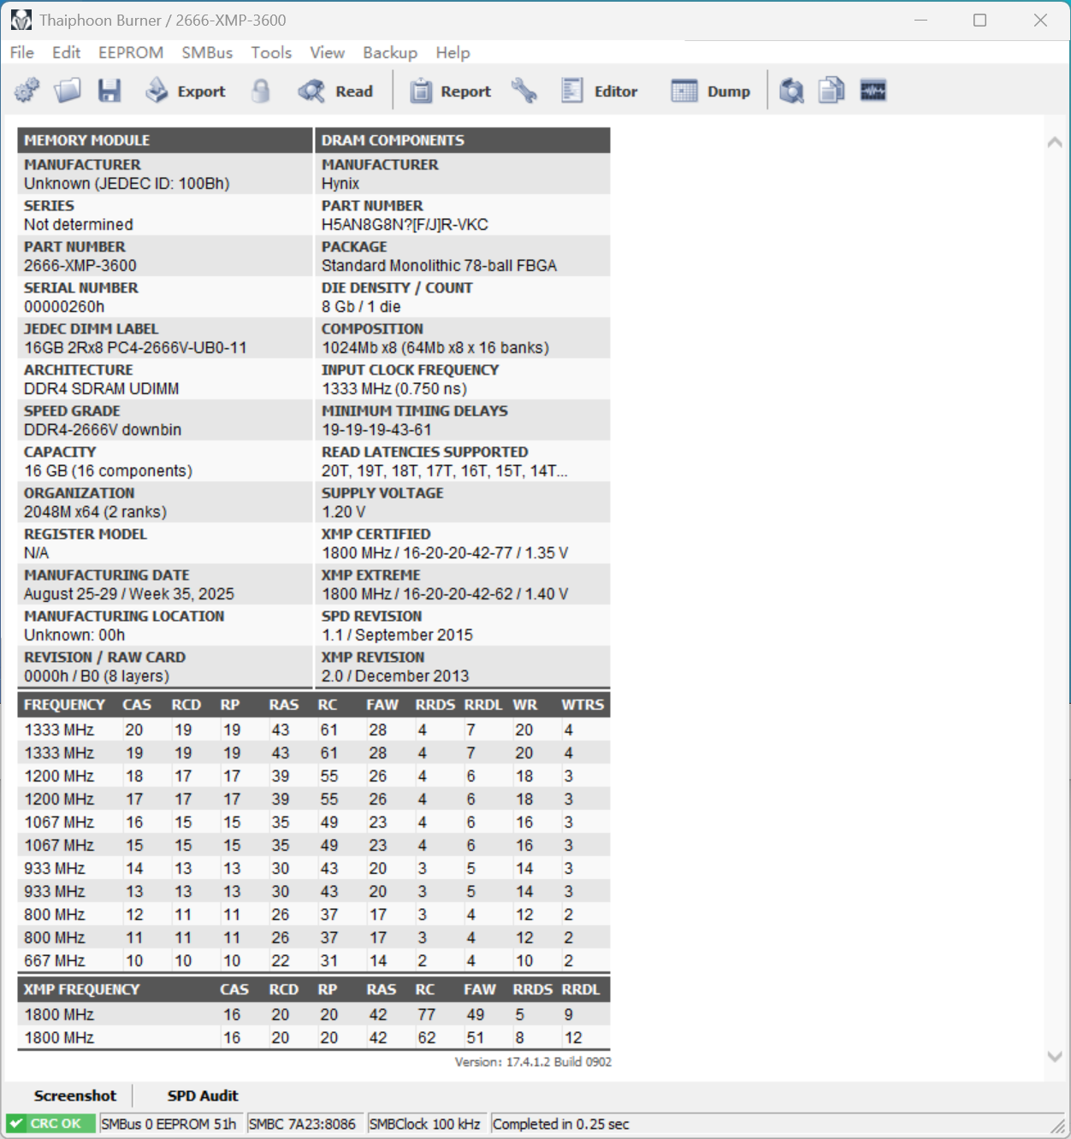Click the FREQUENCY table header

[x=64, y=705]
